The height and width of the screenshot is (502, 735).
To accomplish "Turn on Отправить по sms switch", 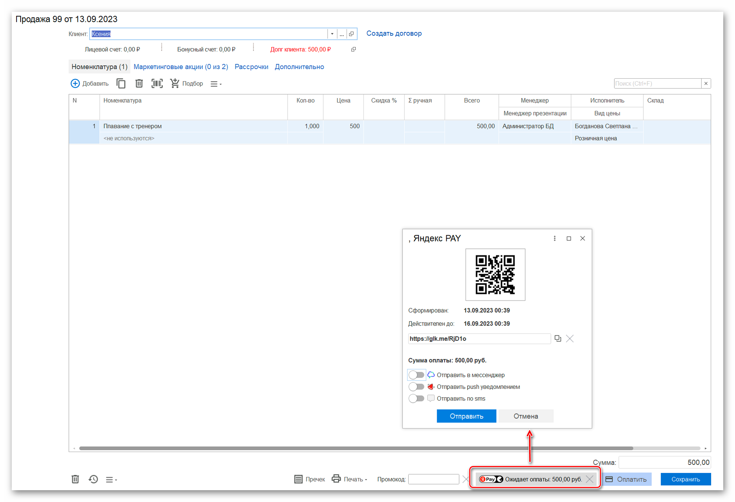I will [x=416, y=398].
